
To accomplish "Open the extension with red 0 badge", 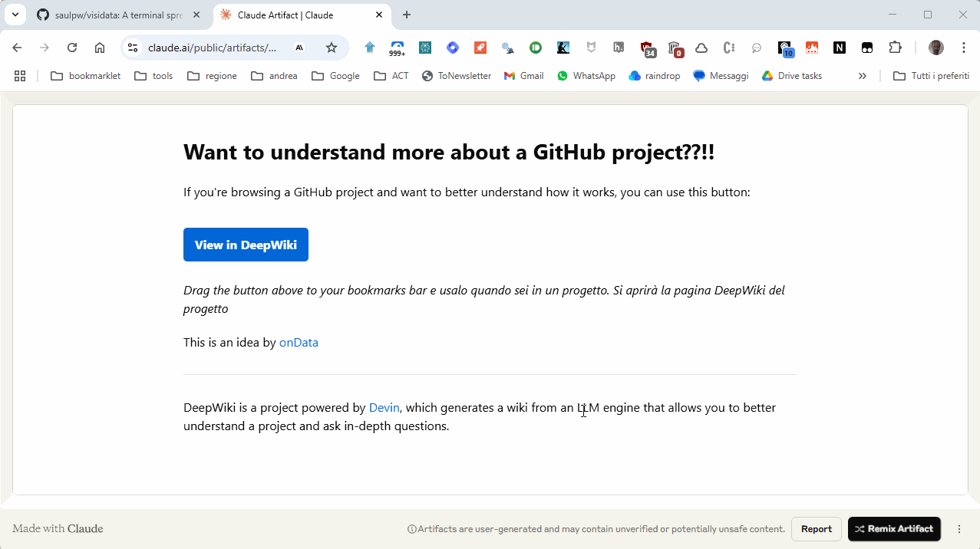I will coord(675,48).
